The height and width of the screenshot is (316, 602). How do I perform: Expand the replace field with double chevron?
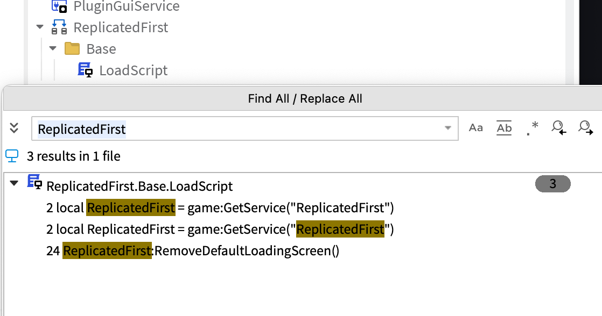click(15, 128)
